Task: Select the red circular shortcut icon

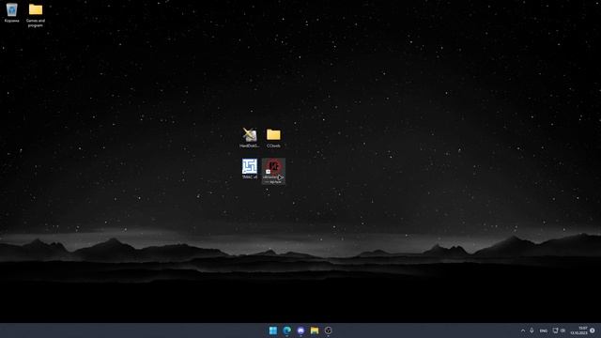Action: click(x=273, y=171)
